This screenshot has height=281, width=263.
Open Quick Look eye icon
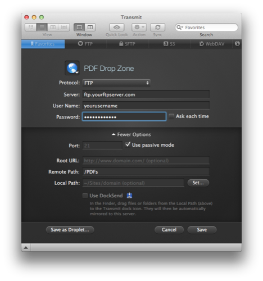pyautogui.click(x=117, y=28)
